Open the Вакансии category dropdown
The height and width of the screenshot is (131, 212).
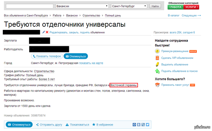(x=82, y=6)
